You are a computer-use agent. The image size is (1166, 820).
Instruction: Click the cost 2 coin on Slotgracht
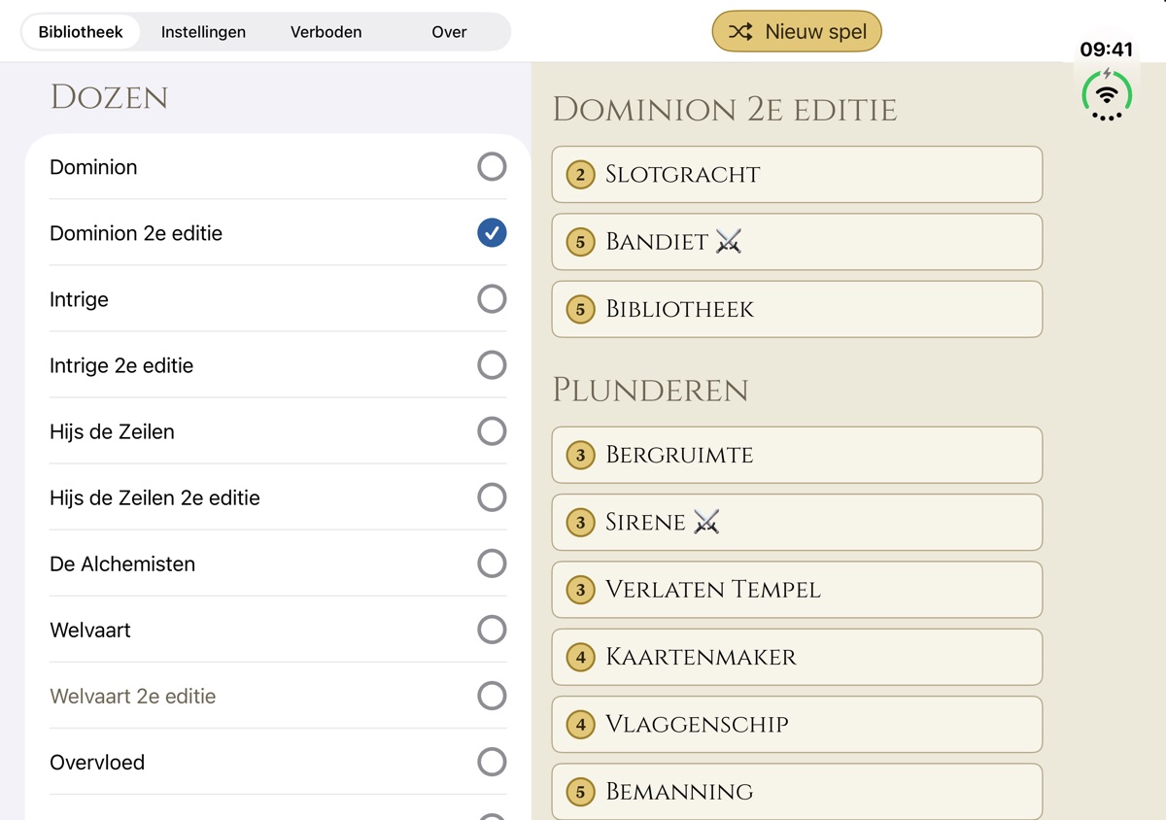pos(581,175)
